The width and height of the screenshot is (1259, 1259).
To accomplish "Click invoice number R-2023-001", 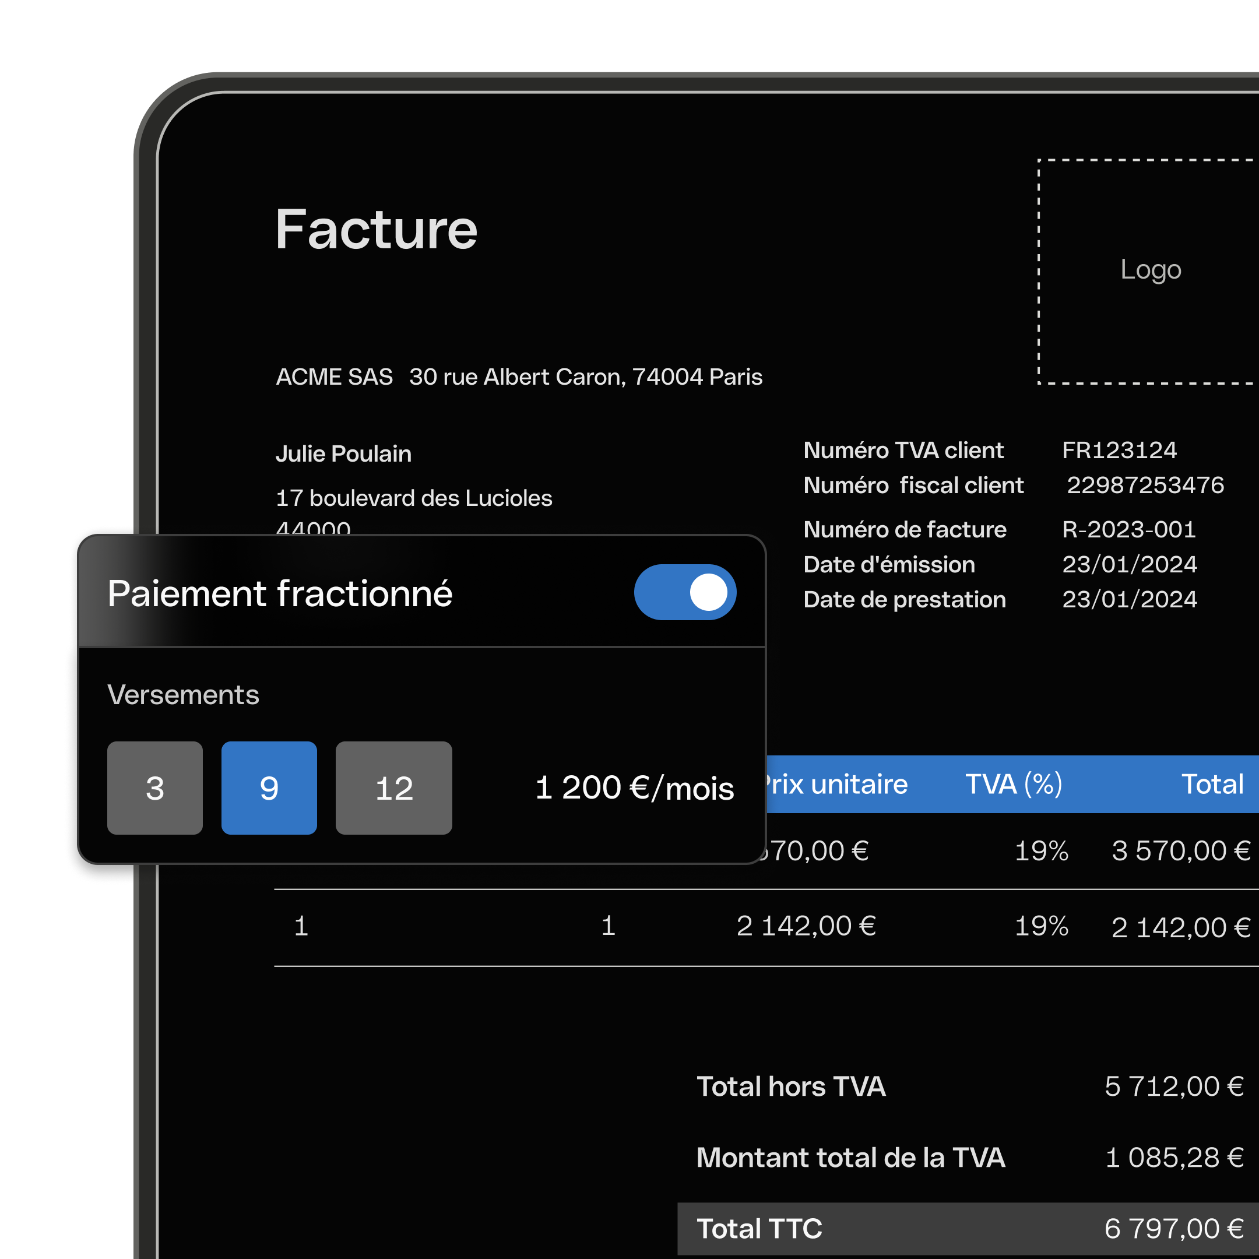I will coord(1128,529).
